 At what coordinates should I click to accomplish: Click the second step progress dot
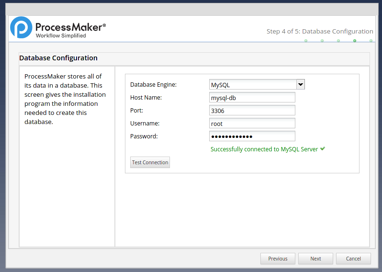322,41
